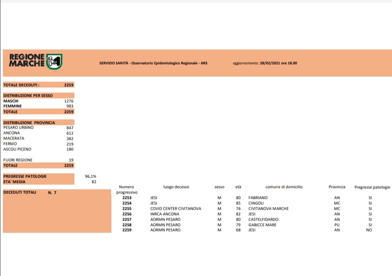
Task: Click the ETA' MEDIA label
Action: (x=14, y=182)
